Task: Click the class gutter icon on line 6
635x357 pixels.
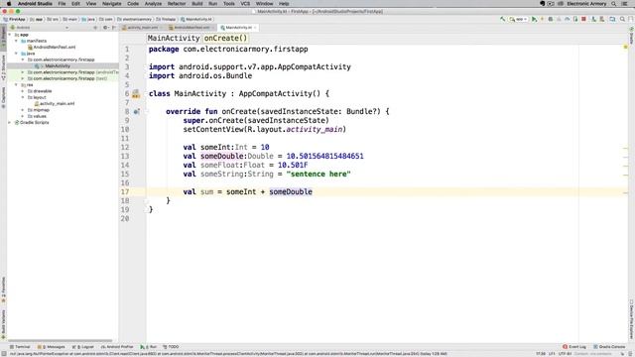Action: click(x=136, y=94)
